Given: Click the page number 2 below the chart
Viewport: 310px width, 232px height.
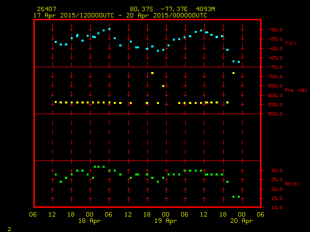Looking at the screenshot, I should [x=9, y=229].
